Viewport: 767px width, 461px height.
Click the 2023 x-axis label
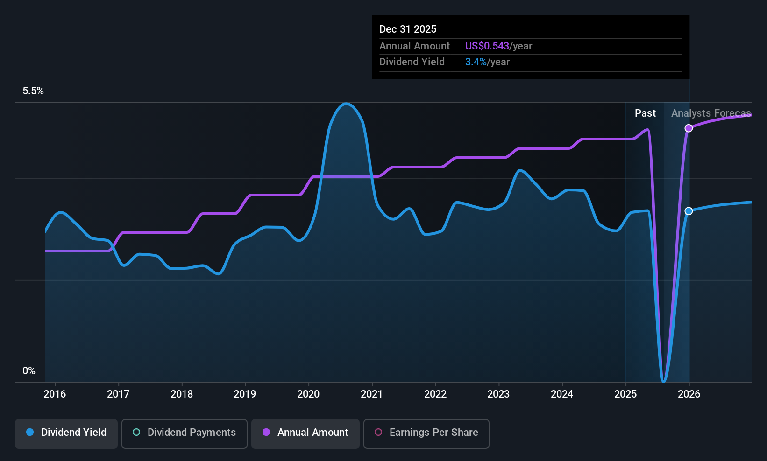(x=498, y=394)
